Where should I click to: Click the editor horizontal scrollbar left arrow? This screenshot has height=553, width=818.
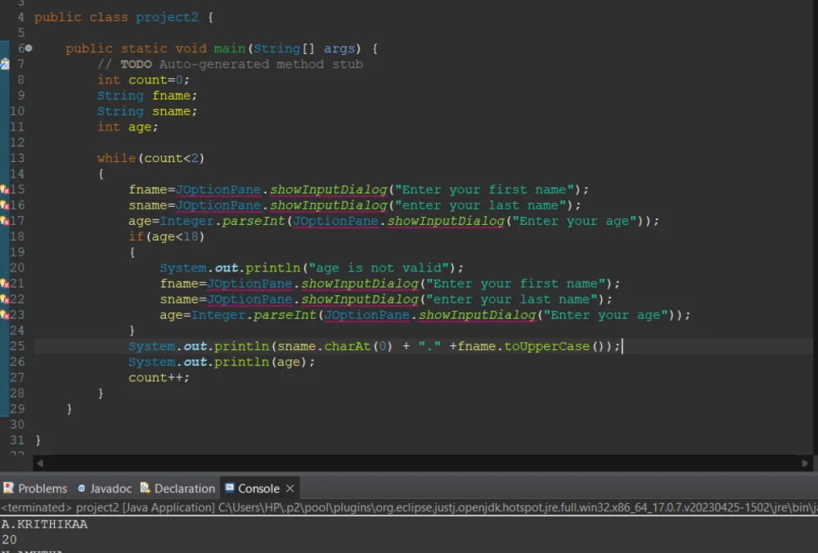(40, 463)
